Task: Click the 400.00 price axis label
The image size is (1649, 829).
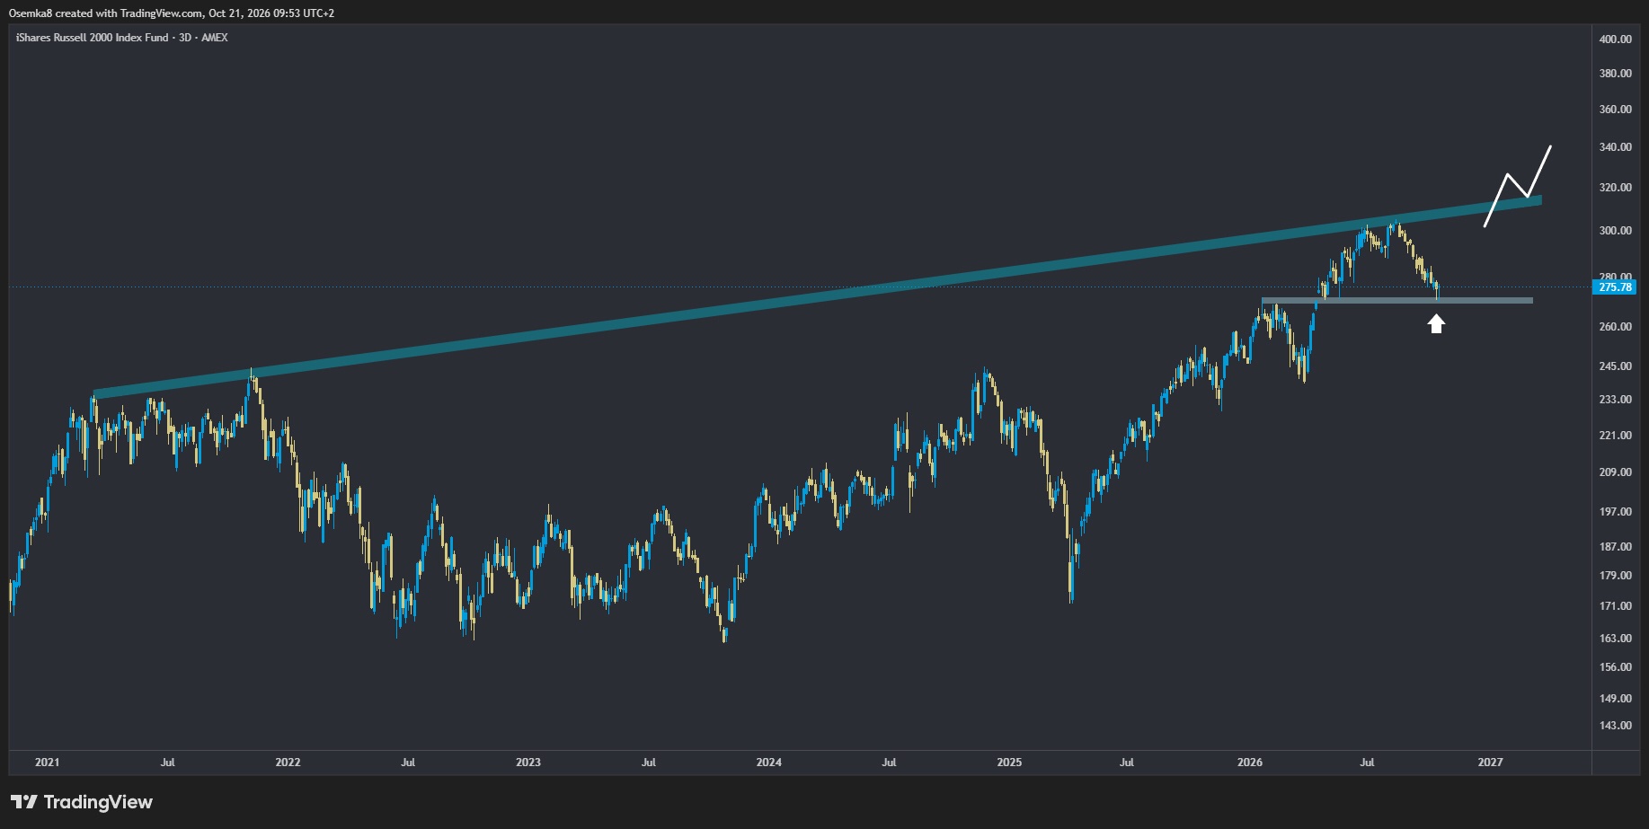Action: 1615,40
